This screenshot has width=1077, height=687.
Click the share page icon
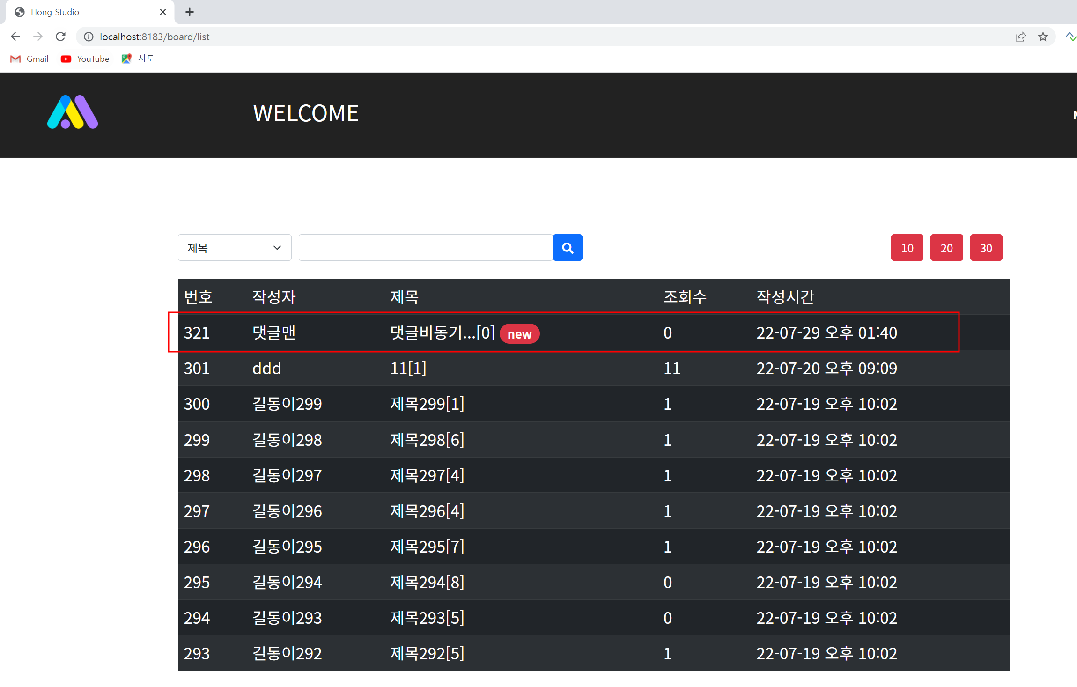click(x=1020, y=37)
